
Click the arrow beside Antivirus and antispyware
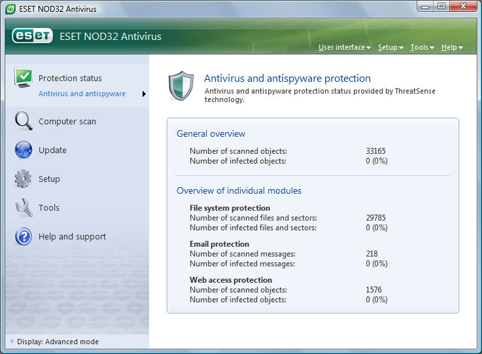point(144,94)
